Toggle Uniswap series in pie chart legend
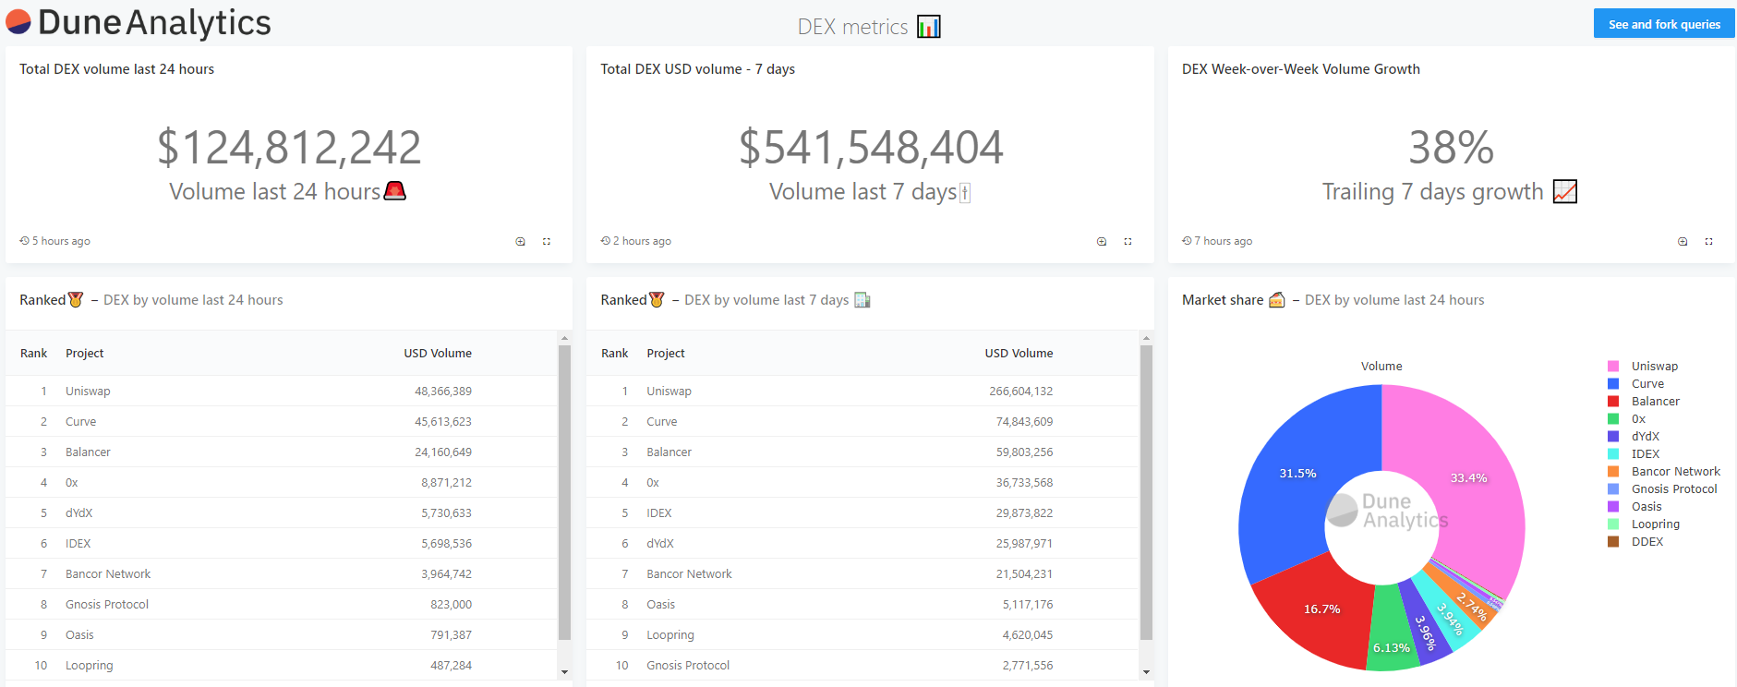1737x687 pixels. pyautogui.click(x=1654, y=367)
